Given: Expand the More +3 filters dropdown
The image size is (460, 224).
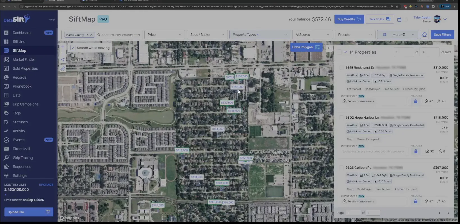Looking at the screenshot, I should coord(398,35).
